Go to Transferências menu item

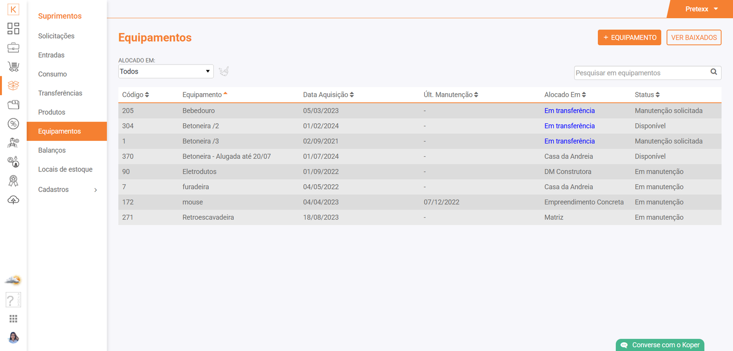[x=60, y=93]
